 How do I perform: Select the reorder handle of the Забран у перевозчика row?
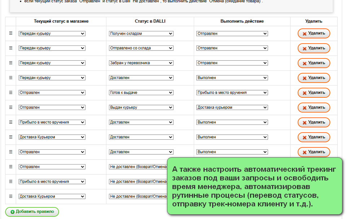(11, 63)
